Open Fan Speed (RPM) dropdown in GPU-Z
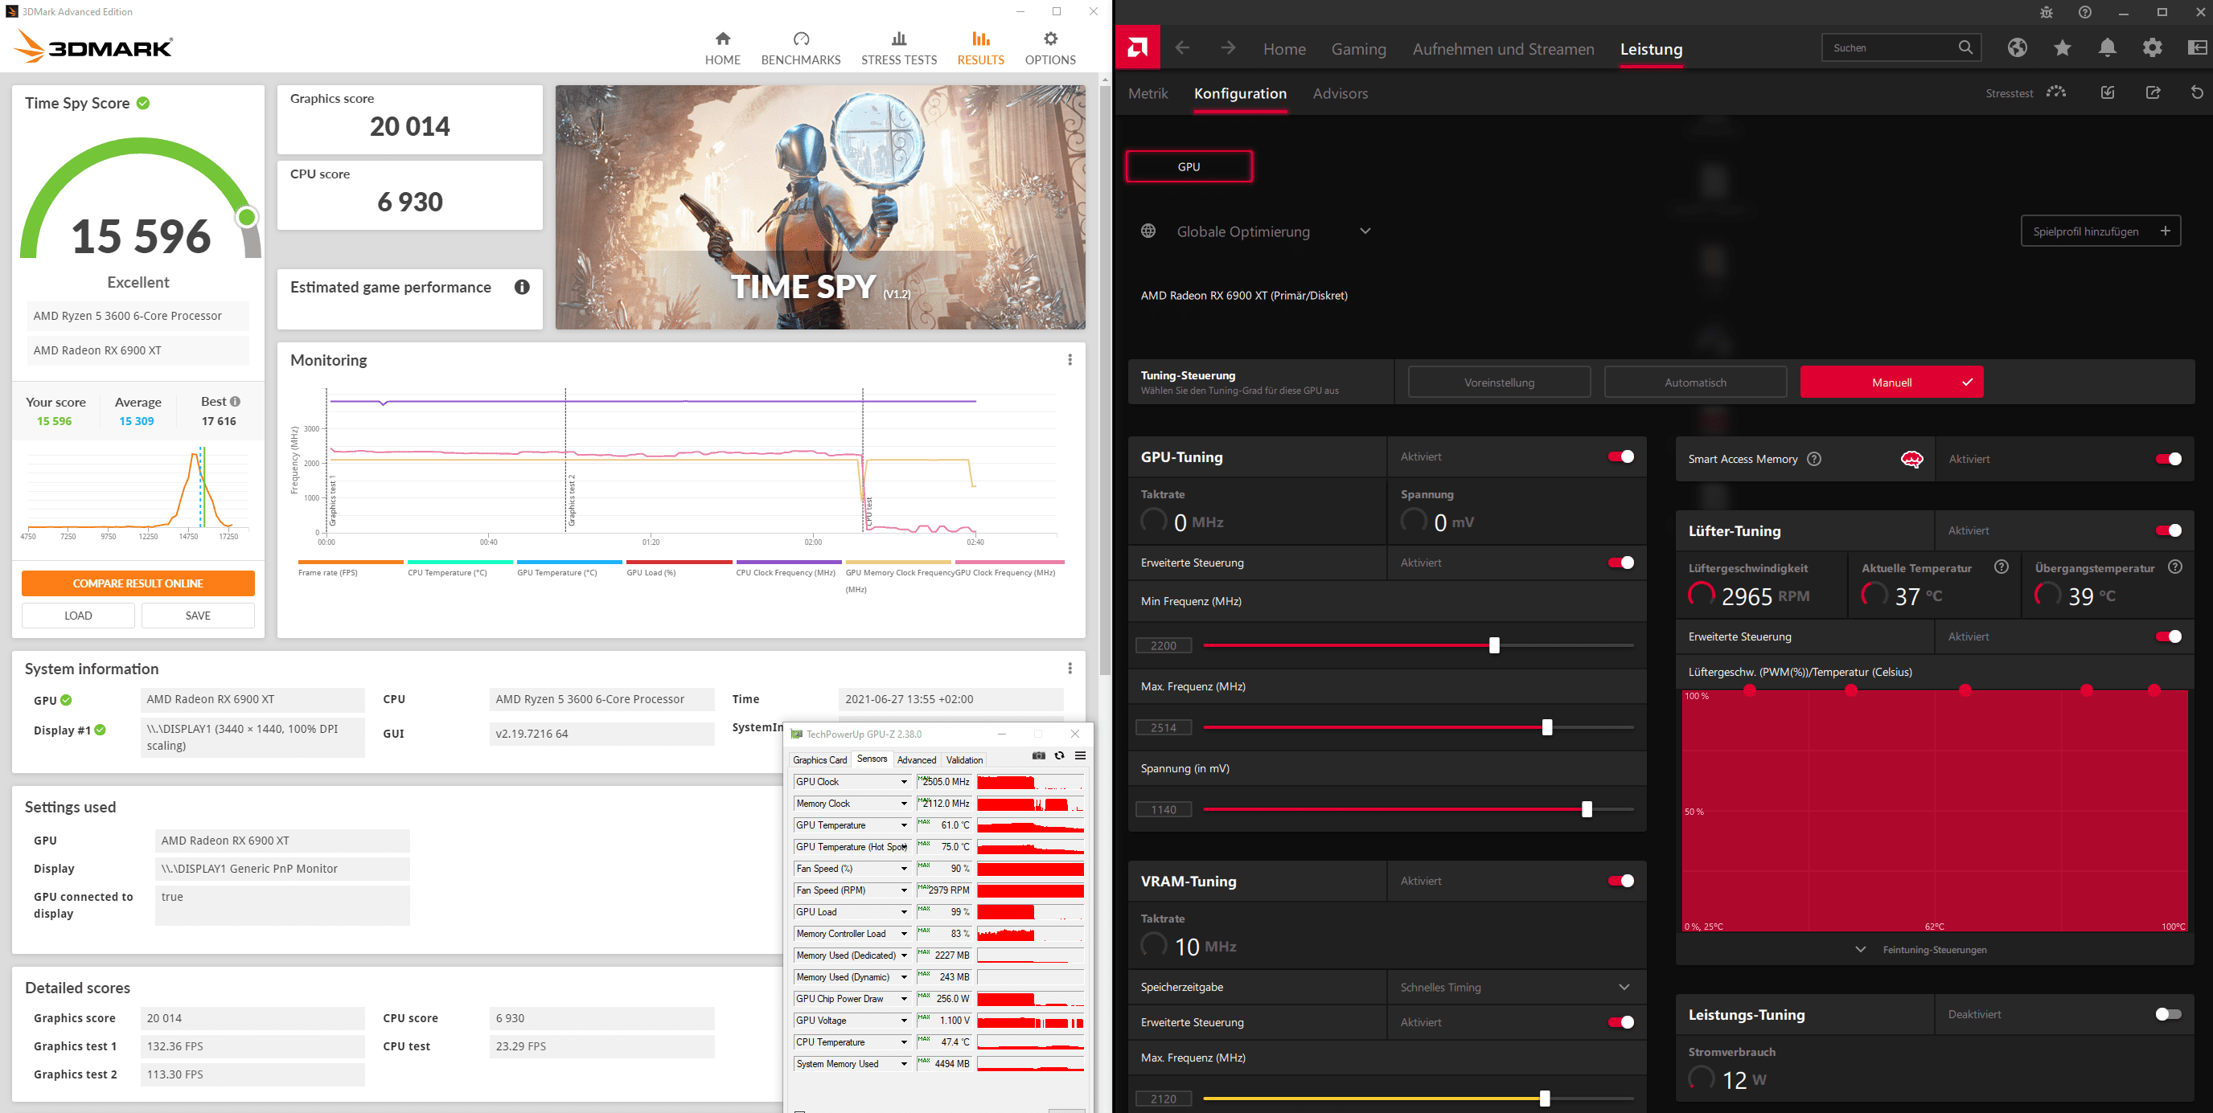 (x=904, y=890)
